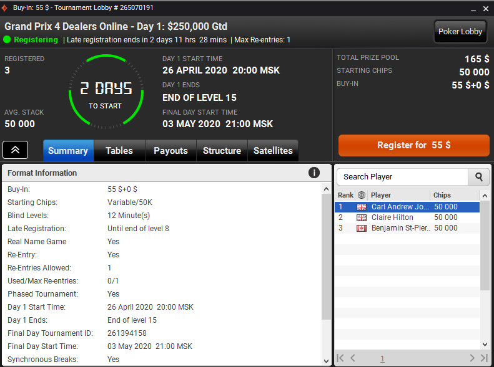Image resolution: width=494 pixels, height=367 pixels.
Task: Jump to last page of player list
Action: (484, 358)
